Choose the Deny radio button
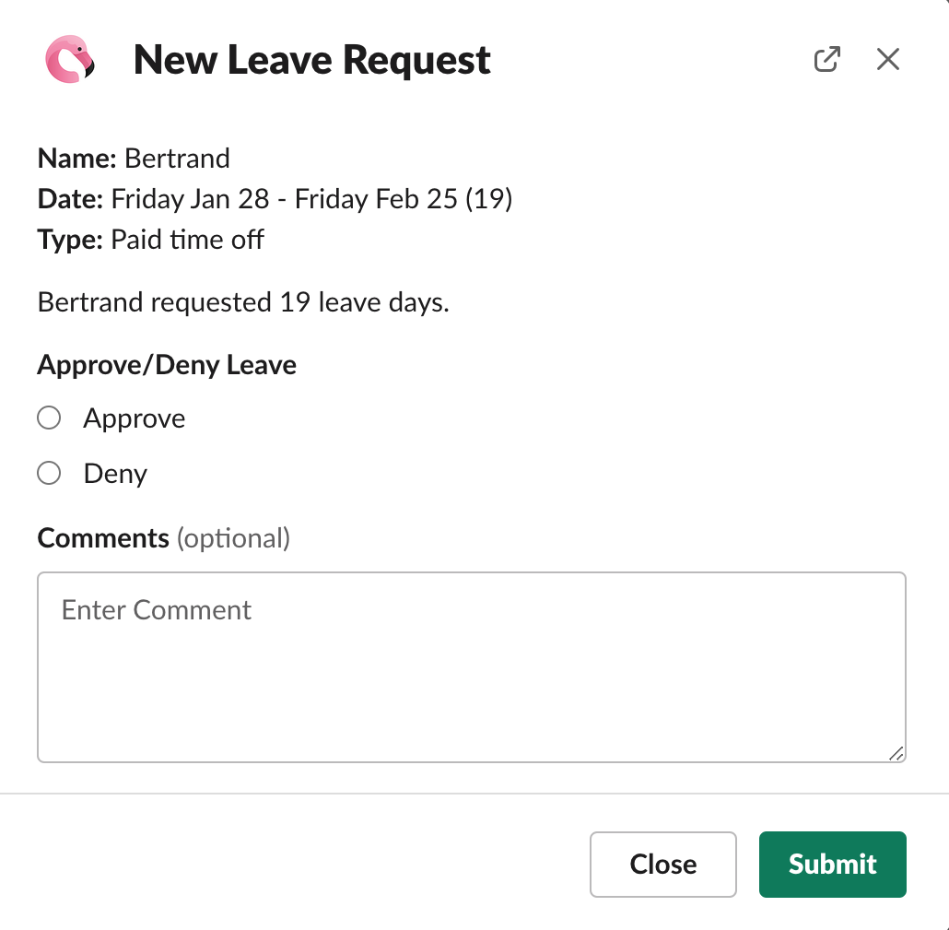The width and height of the screenshot is (949, 930). coord(49,474)
